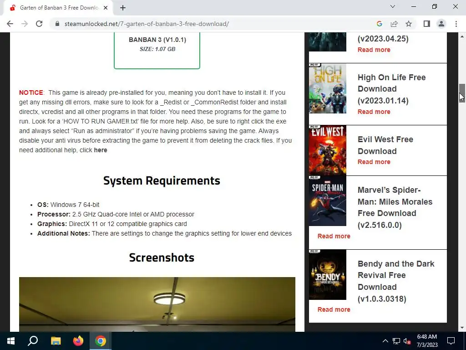Click the Screenshots heading

click(x=162, y=258)
